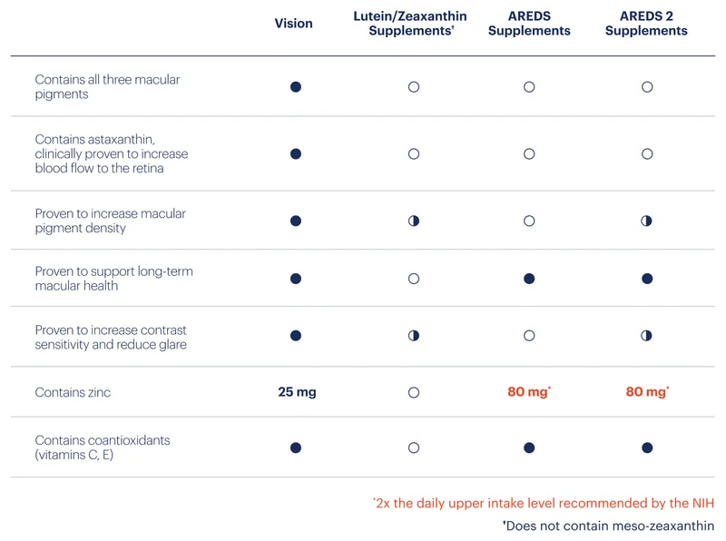Click the 'Contains zinc' row label

pyautogui.click(x=73, y=393)
